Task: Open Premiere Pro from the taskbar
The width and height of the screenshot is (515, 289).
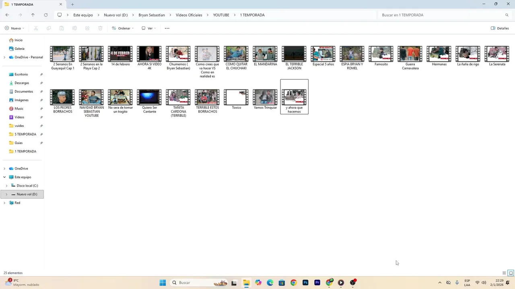Action: coord(317,283)
